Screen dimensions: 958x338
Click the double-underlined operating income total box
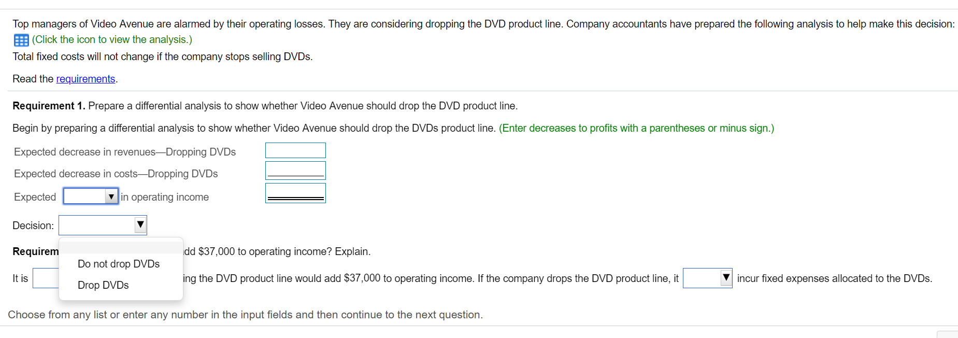point(295,192)
